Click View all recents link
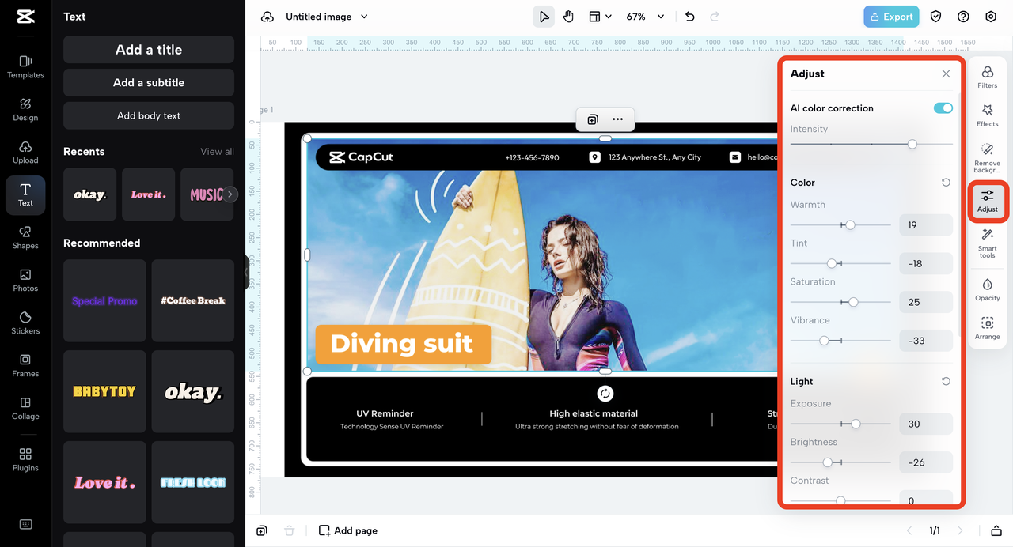This screenshot has width=1013, height=547. tap(217, 152)
